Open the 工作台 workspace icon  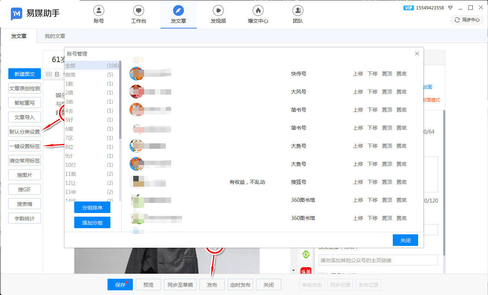pyautogui.click(x=138, y=10)
